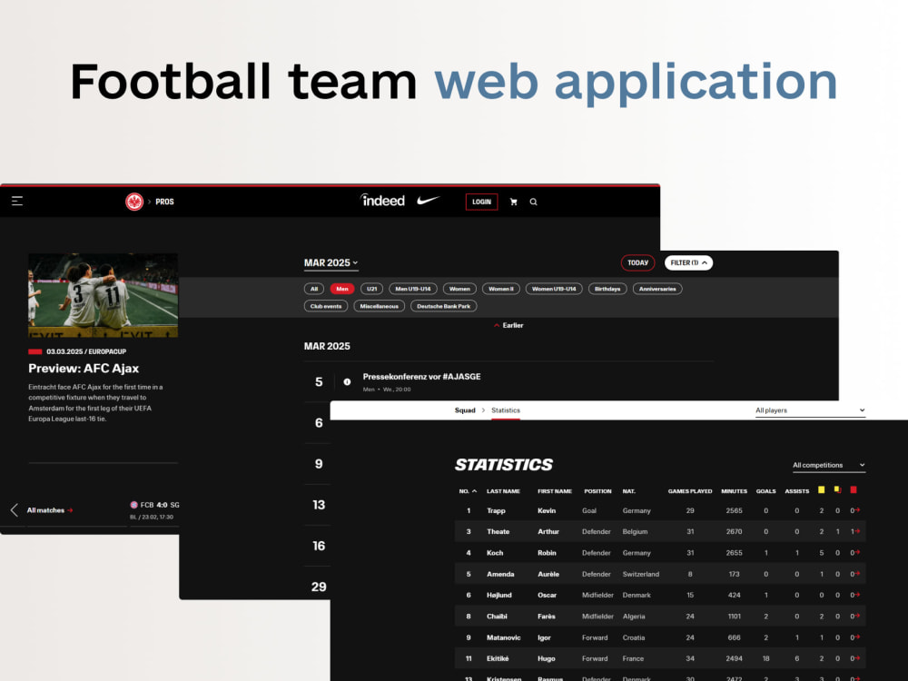908x681 pixels.
Task: Sort by GAMES PLAYED column header
Action: tap(690, 491)
